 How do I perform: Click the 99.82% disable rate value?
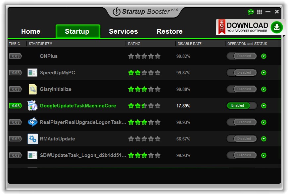[x=183, y=56]
